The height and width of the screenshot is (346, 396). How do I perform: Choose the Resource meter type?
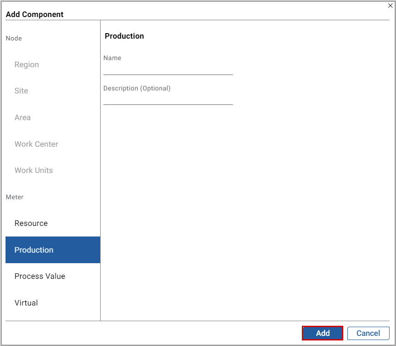[x=31, y=223]
